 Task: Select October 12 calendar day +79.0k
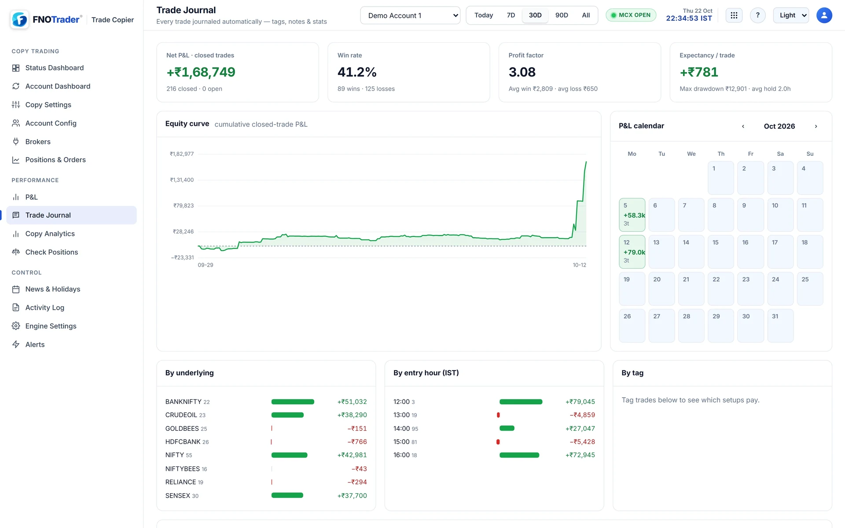tap(632, 252)
